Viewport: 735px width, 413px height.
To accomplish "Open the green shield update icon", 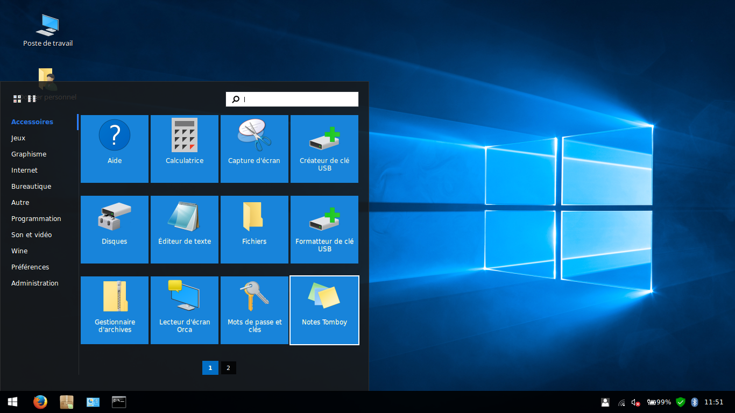I will 681,402.
